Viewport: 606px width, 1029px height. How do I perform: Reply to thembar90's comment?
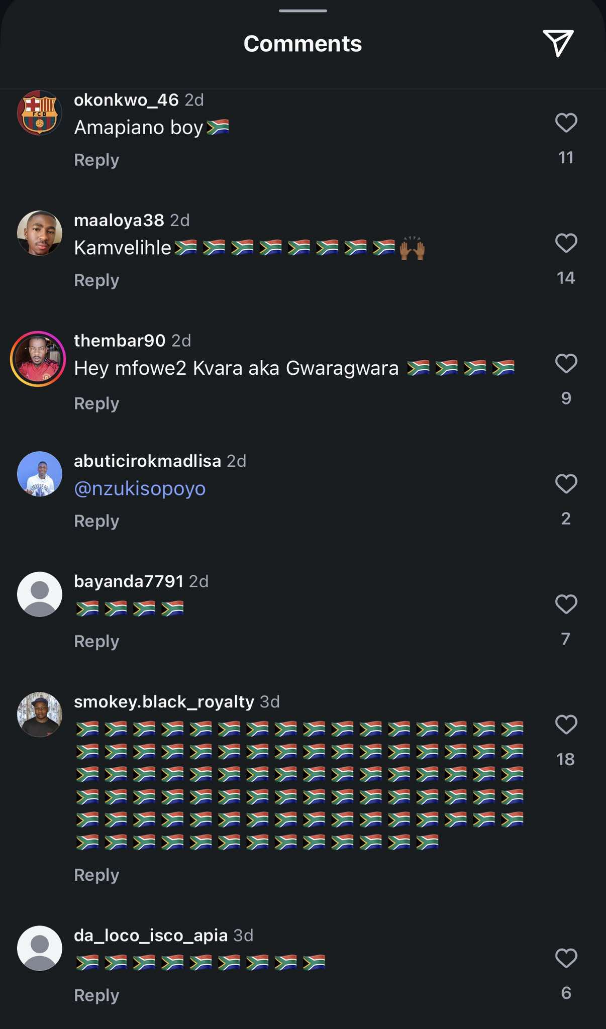96,403
